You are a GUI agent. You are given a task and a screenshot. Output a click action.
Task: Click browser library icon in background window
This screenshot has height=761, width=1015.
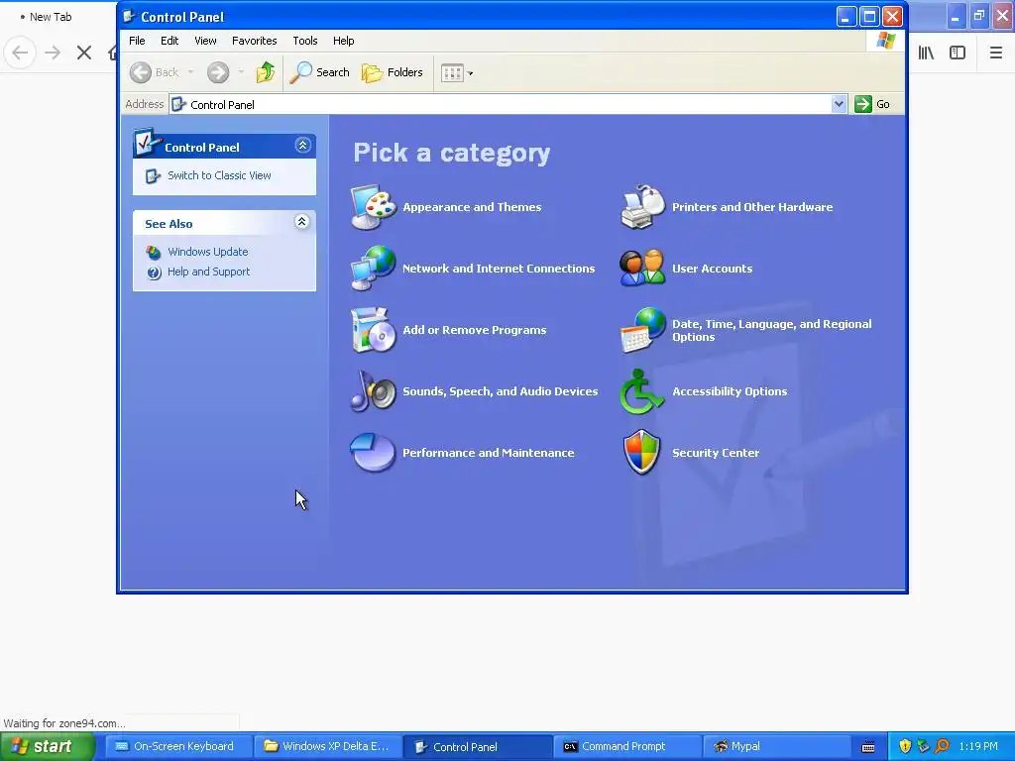926,54
